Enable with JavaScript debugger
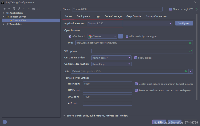 (x=127, y=36)
